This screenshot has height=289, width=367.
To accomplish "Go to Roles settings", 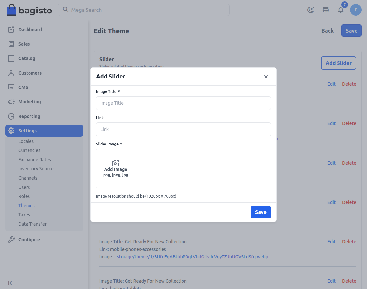I will tap(24, 196).
